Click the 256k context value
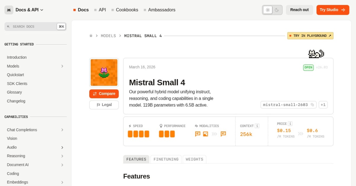This screenshot has width=356, height=186. pyautogui.click(x=246, y=134)
